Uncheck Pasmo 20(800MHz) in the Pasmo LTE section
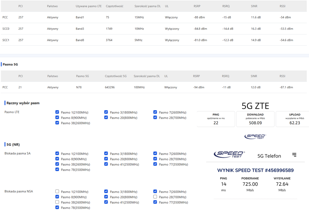The height and width of the screenshot is (212, 309). 106,117
